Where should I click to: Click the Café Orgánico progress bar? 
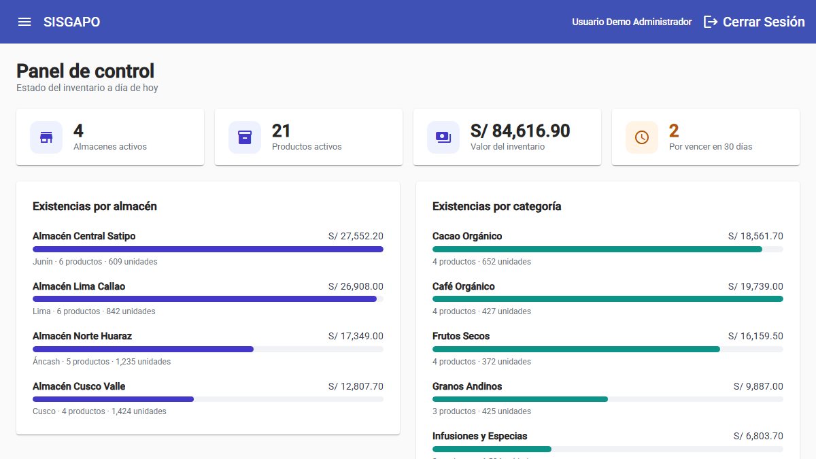608,299
